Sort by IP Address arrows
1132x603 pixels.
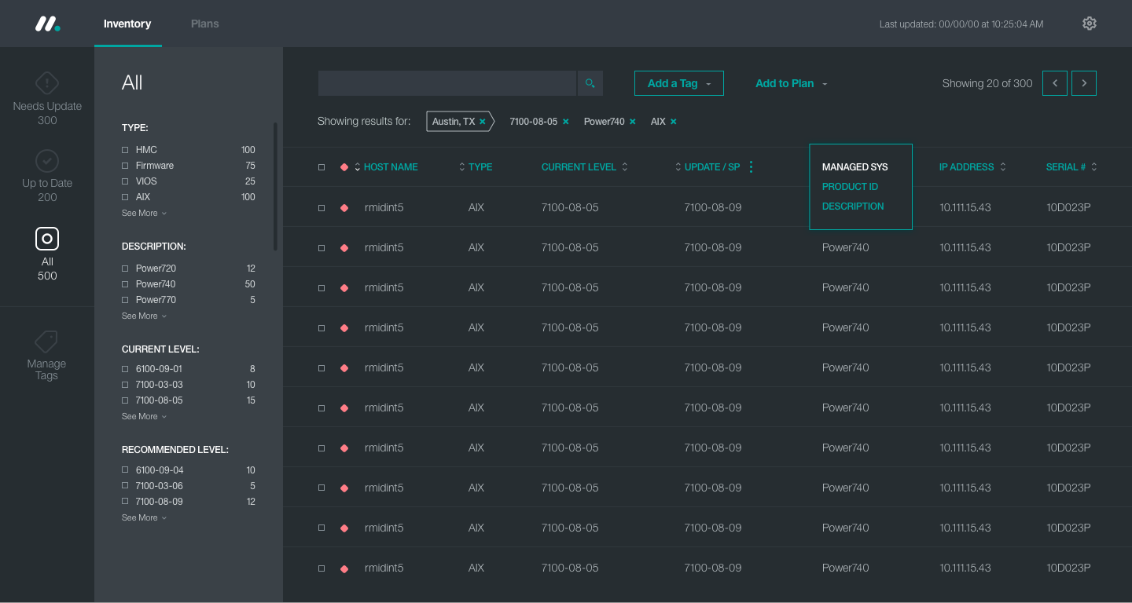1003,167
